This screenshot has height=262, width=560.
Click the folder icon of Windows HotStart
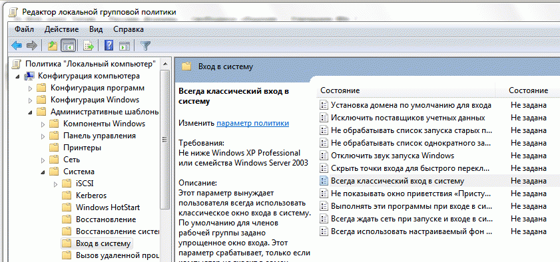pos(67,207)
